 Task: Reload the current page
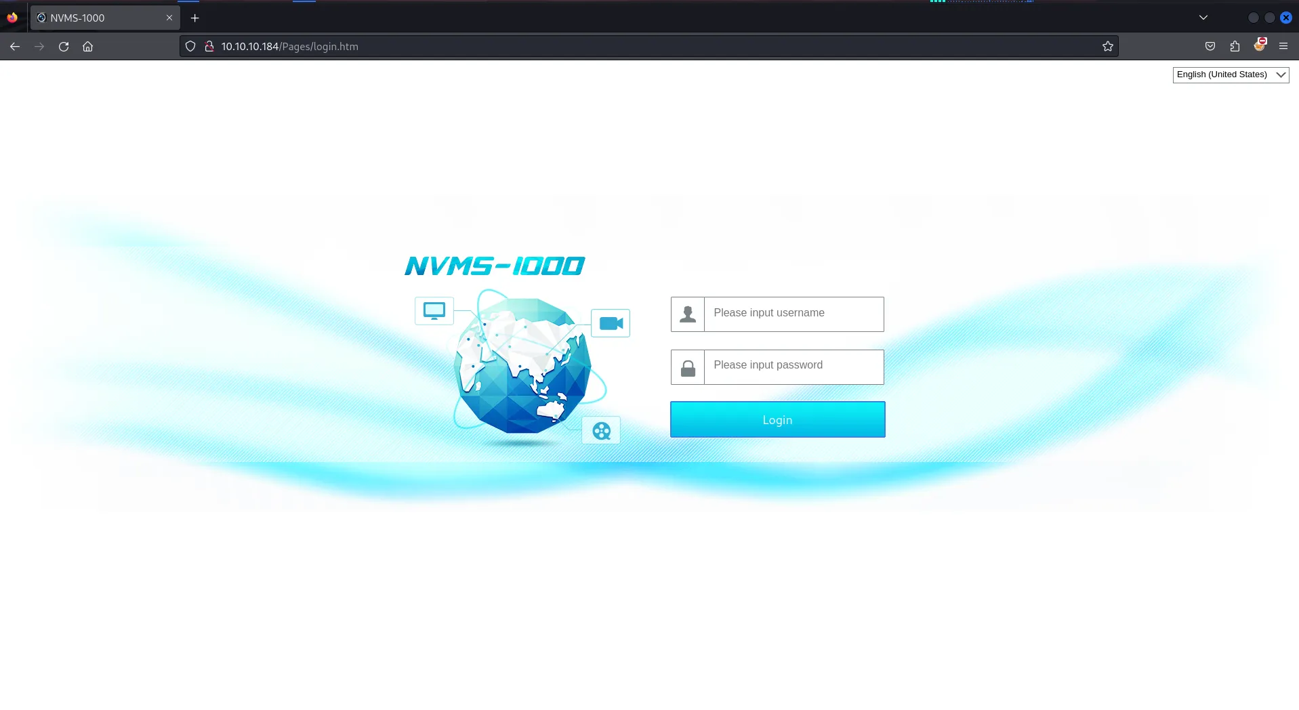pyautogui.click(x=64, y=46)
